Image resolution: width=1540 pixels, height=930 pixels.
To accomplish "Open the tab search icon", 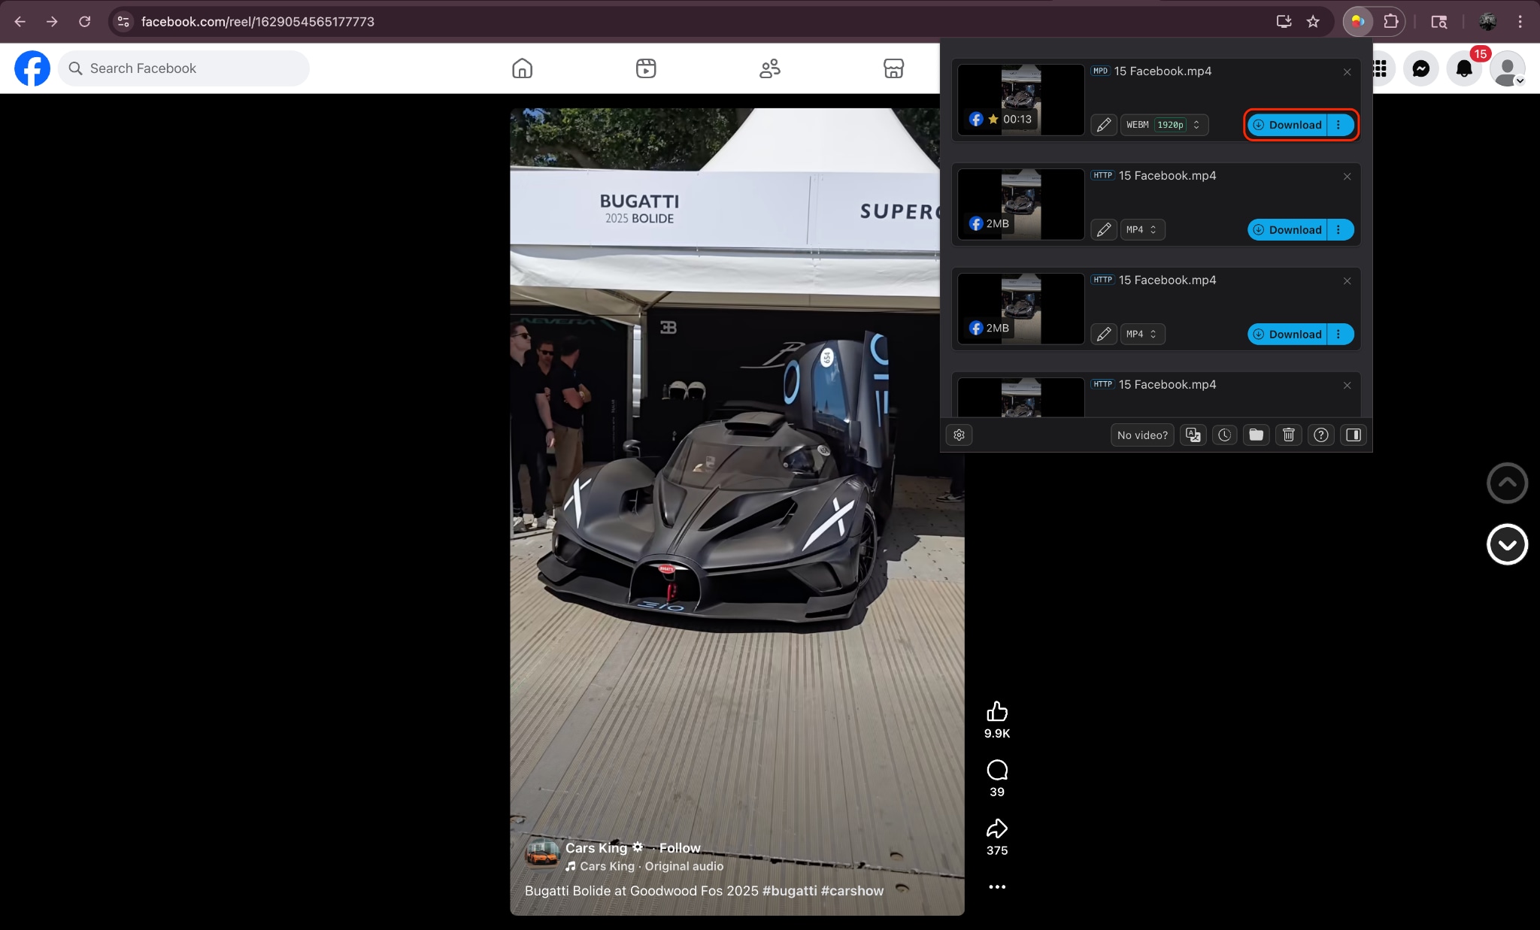I will (x=1439, y=22).
